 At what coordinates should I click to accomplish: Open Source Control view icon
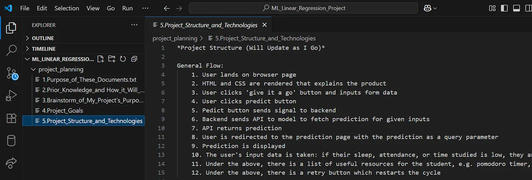coord(12,74)
